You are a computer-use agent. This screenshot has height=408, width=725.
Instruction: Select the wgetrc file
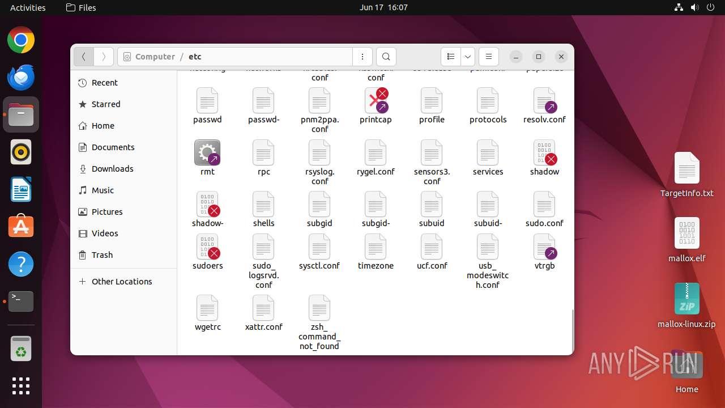click(x=207, y=308)
